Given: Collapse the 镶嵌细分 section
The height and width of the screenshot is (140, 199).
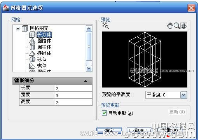Looking at the screenshot, I should tap(86, 81).
